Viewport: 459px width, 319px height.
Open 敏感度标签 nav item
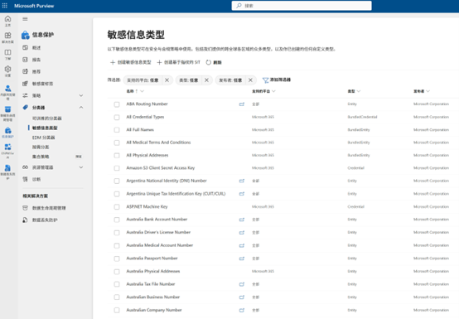pyautogui.click(x=42, y=84)
